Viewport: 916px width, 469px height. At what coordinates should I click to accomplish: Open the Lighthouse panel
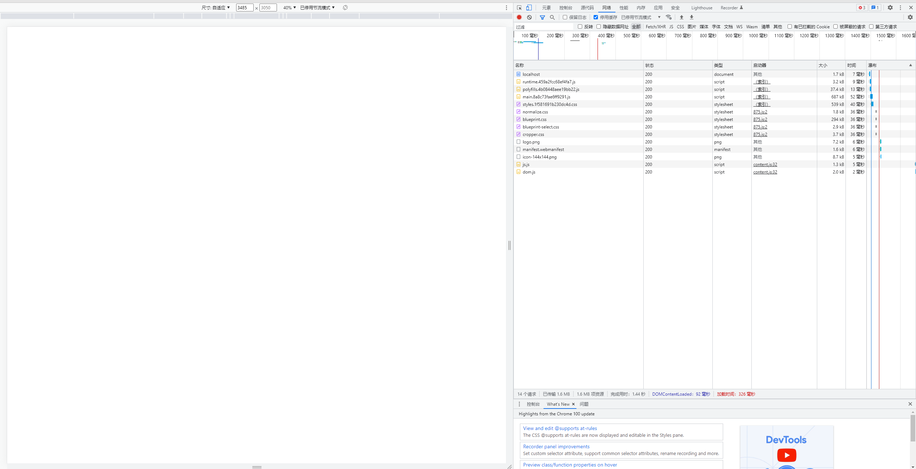coord(701,8)
